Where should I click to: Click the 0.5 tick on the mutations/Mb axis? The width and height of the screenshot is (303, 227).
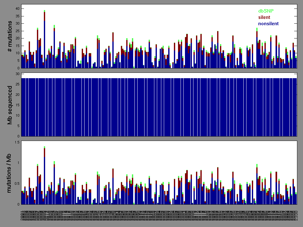pos(16,184)
